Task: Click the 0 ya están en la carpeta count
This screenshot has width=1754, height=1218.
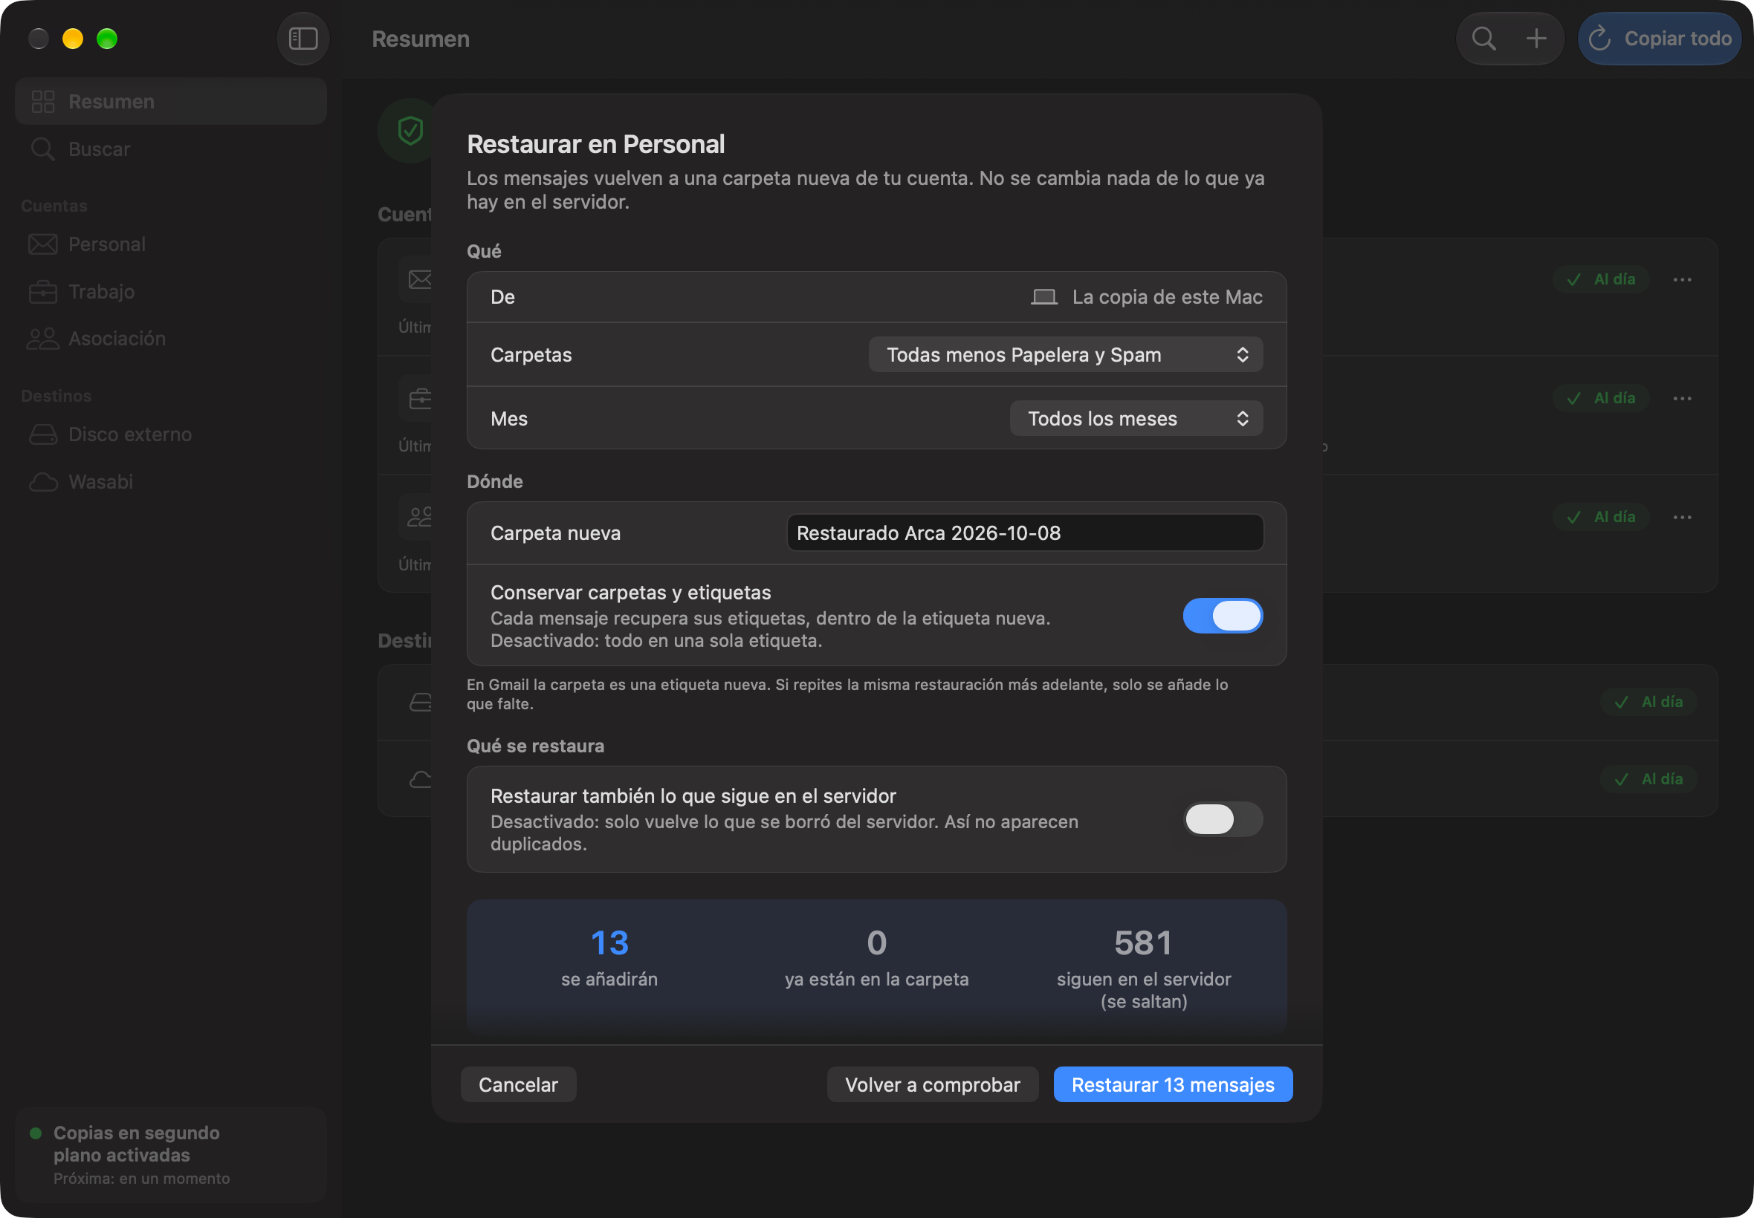Action: coord(876,957)
